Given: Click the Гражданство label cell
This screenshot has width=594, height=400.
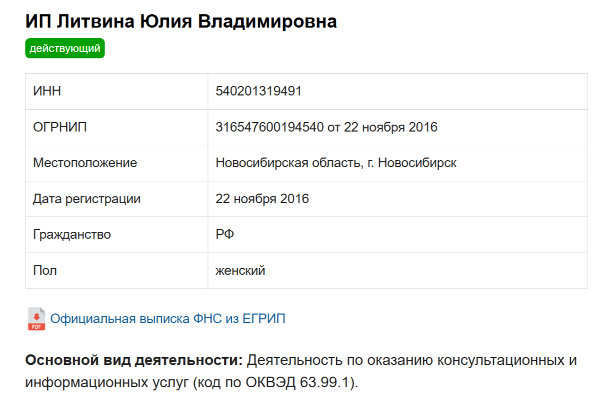Looking at the screenshot, I should [72, 234].
